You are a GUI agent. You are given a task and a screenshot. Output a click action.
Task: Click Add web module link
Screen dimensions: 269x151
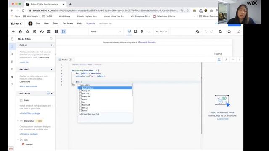[x=28, y=86]
